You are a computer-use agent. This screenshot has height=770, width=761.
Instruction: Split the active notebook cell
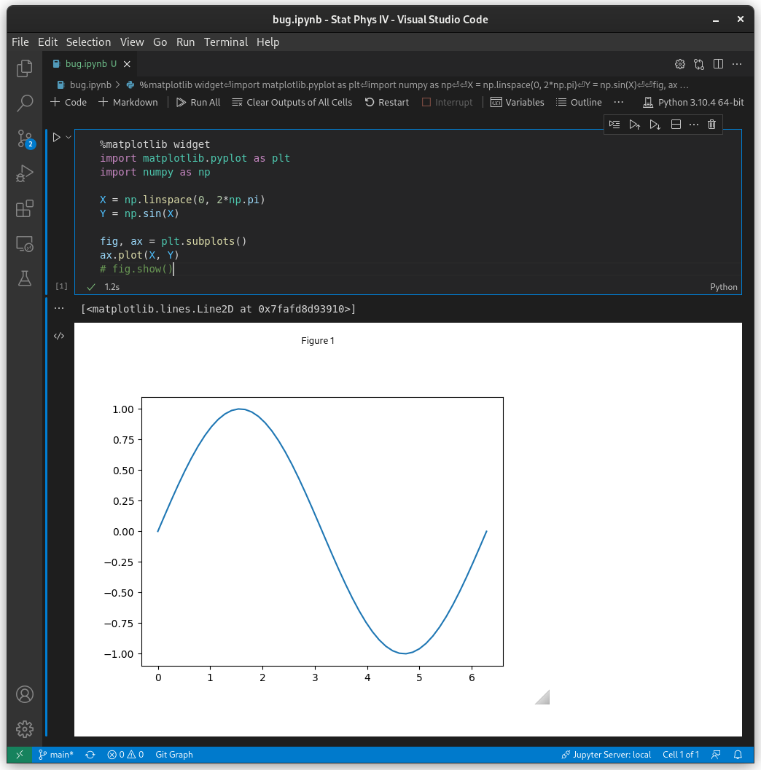pyautogui.click(x=676, y=124)
